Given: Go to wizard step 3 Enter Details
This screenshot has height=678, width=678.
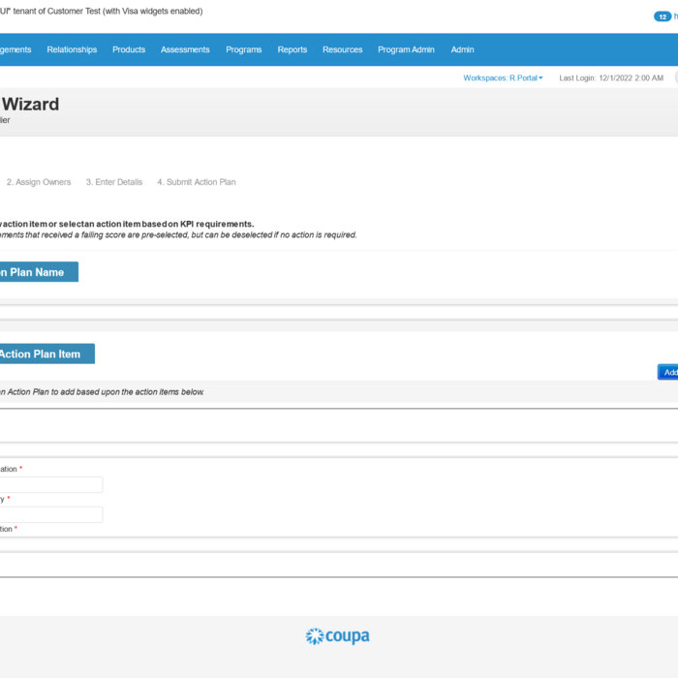Looking at the screenshot, I should (113, 182).
